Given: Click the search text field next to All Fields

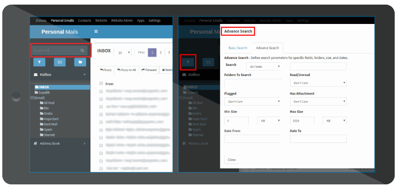Looking at the screenshot, I should (318, 66).
